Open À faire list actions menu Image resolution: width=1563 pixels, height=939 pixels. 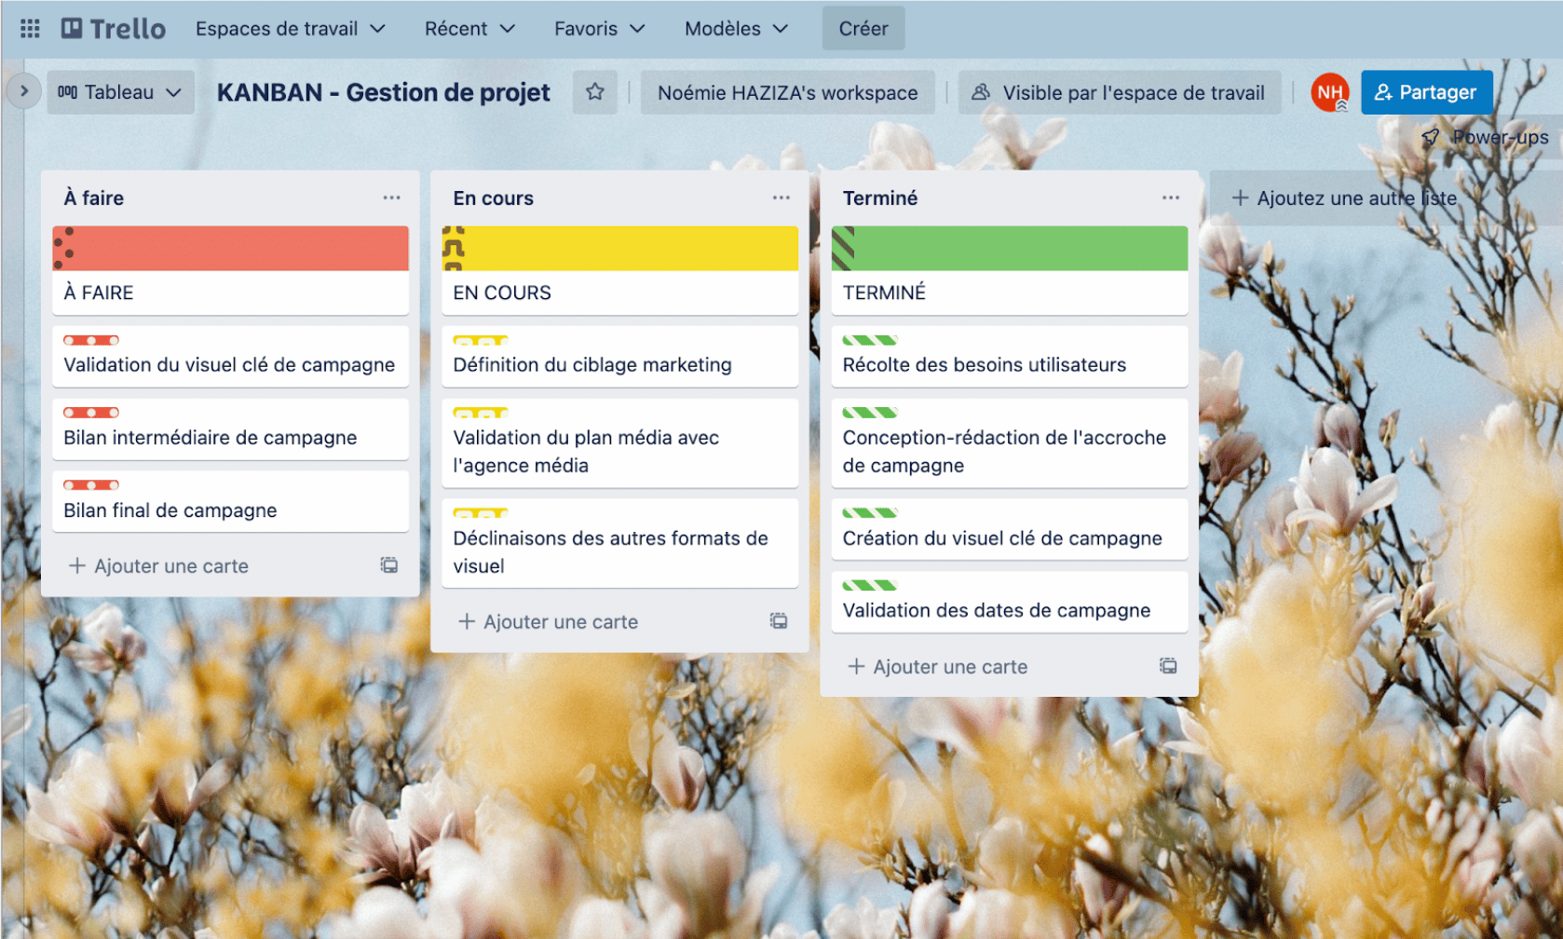tap(391, 197)
